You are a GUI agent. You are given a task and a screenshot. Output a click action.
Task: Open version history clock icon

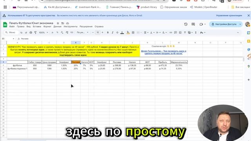(186, 24)
